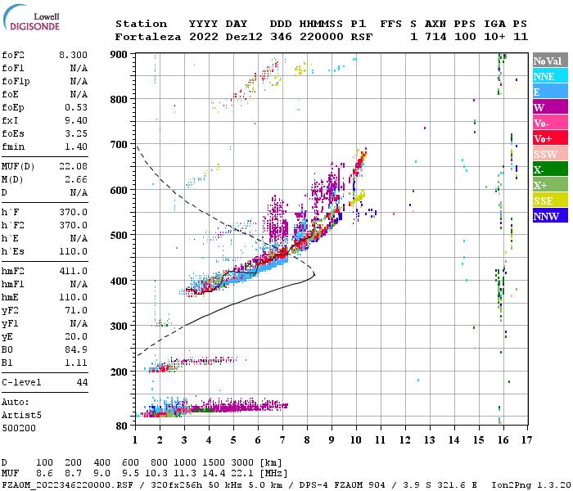Click the MUF(D) value 22.08
This screenshot has width=573, height=491.
click(73, 167)
